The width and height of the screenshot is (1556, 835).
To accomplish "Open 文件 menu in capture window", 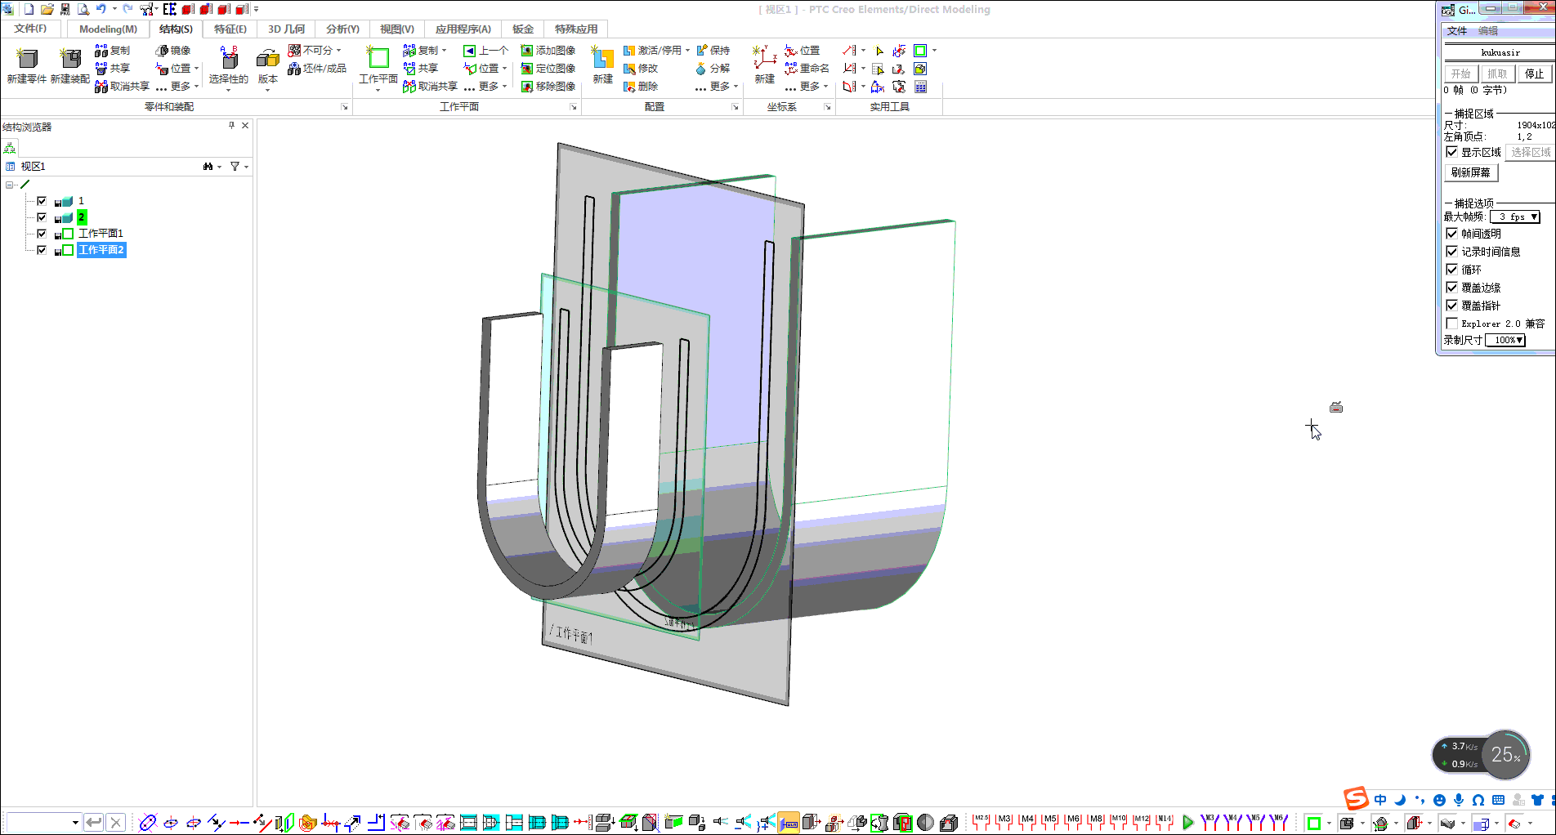I will coord(1456,31).
